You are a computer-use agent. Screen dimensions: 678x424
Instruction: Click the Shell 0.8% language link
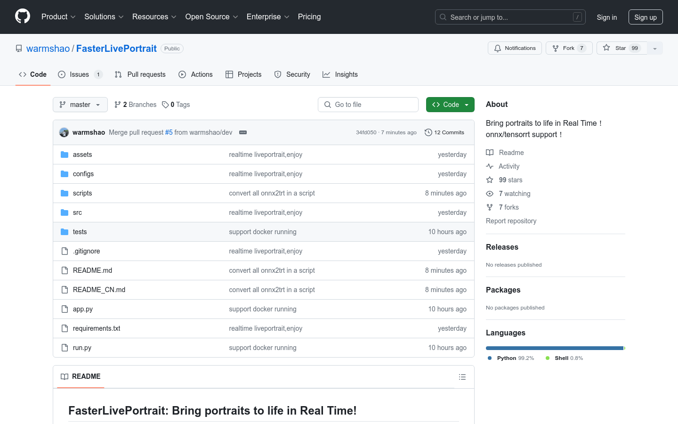564,358
